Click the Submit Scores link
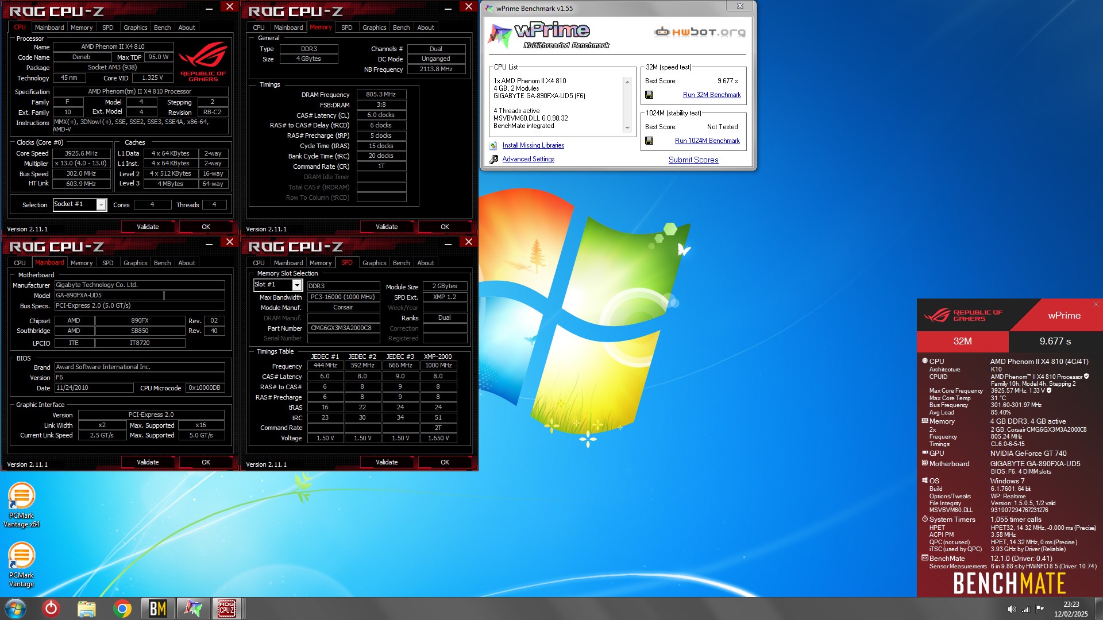1103x620 pixels. pos(693,160)
